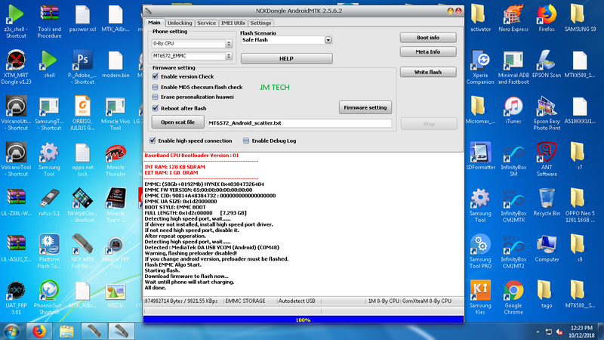The width and height of the screenshot is (604, 340).
Task: Click the Write flash button
Action: [428, 72]
